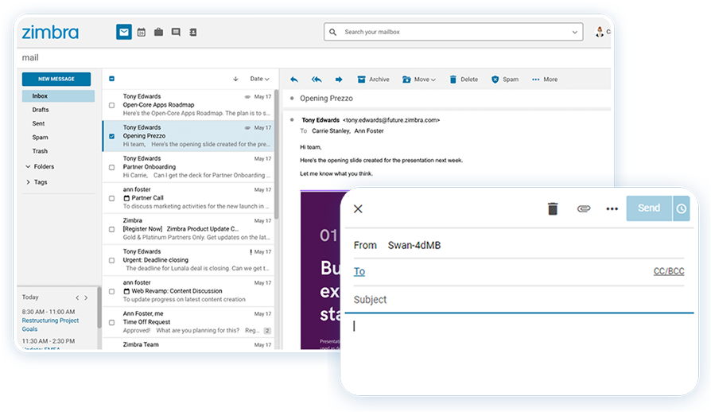Image resolution: width=711 pixels, height=412 pixels.
Task: Click the compose message body area
Action: 519,353
